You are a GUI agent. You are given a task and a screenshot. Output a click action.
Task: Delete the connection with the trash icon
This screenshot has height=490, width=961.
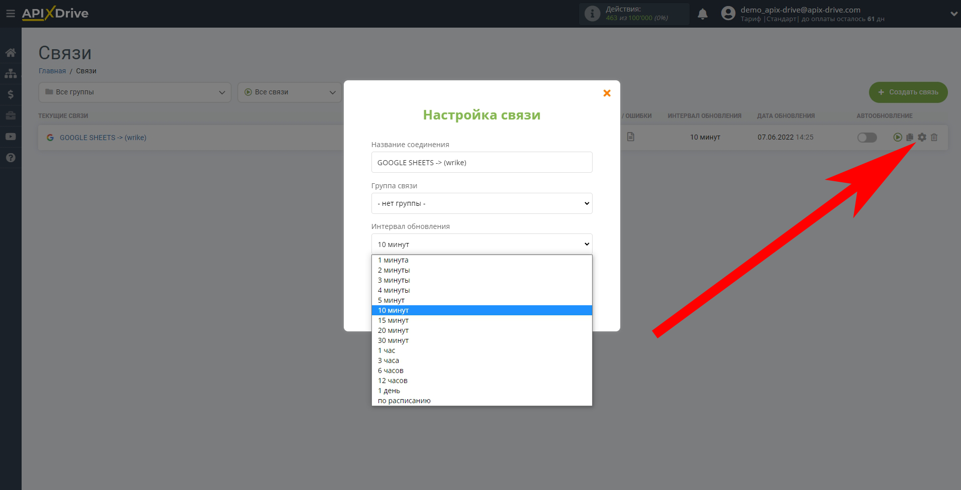[934, 137]
